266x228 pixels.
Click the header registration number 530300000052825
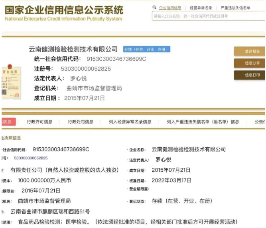(86, 69)
